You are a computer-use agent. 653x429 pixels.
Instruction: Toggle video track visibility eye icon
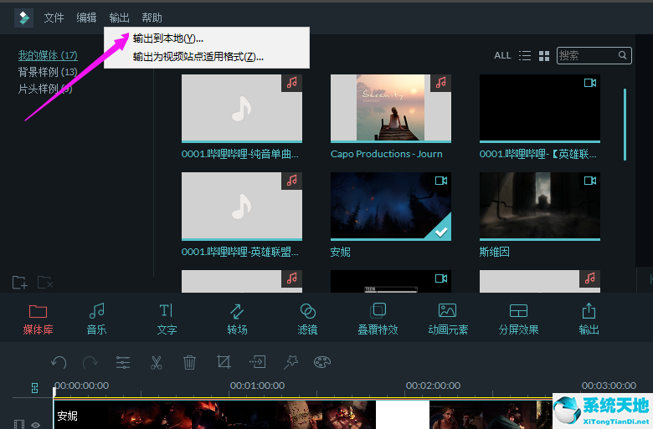click(35, 425)
